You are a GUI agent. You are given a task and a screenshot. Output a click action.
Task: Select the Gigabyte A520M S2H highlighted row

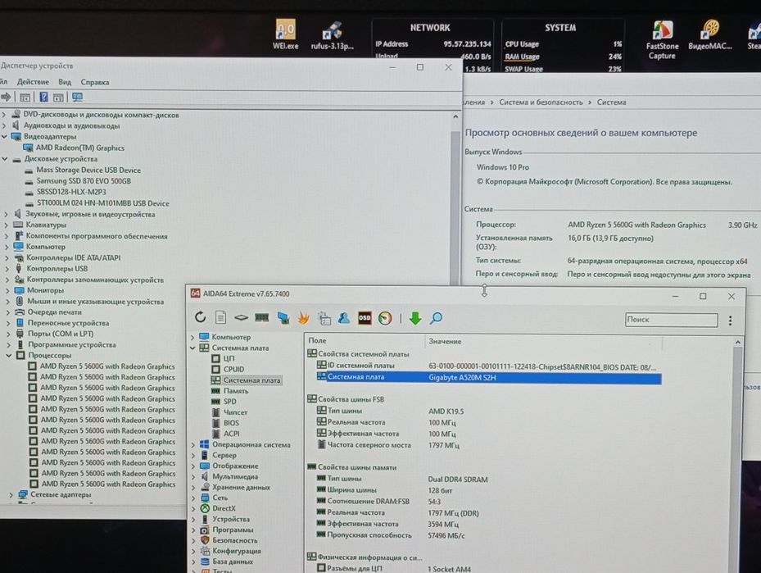click(x=489, y=377)
